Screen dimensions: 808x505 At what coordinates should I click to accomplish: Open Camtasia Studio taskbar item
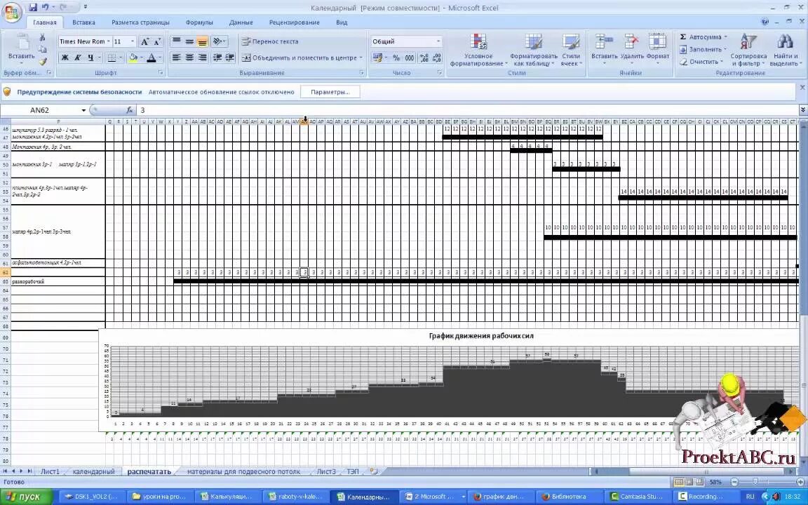click(638, 497)
